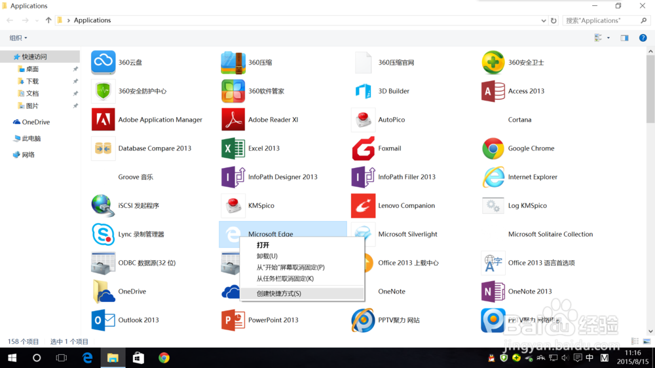The image size is (655, 368).
Task: Choose 卸载(U) in the context menu
Action: [x=302, y=256]
